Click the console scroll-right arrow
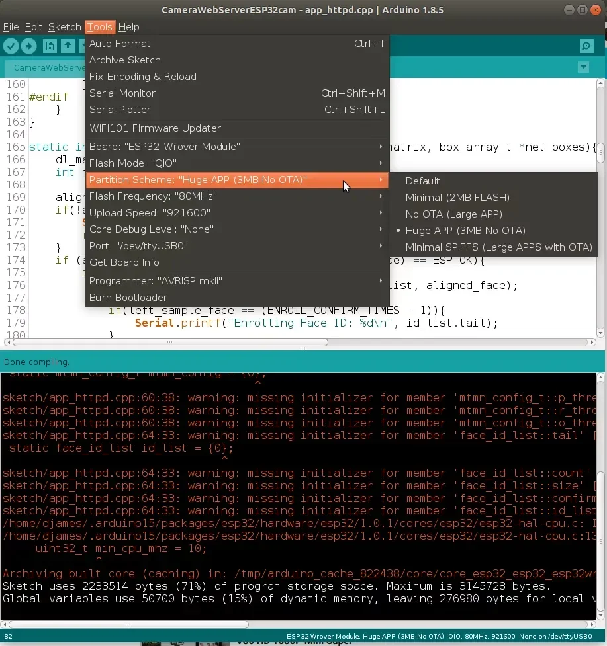 click(592, 625)
